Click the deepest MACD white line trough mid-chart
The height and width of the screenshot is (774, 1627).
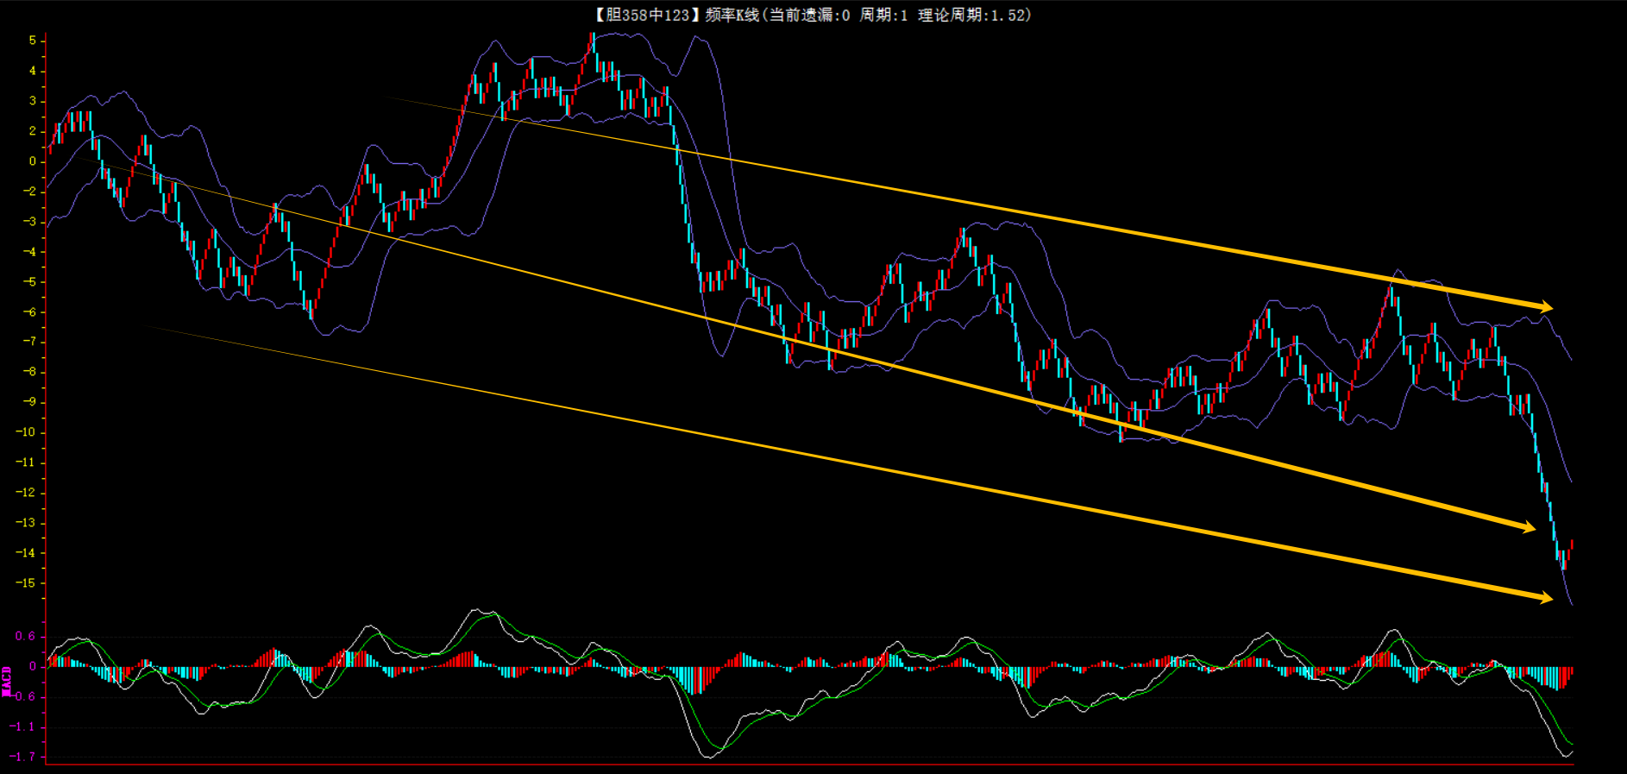(709, 756)
